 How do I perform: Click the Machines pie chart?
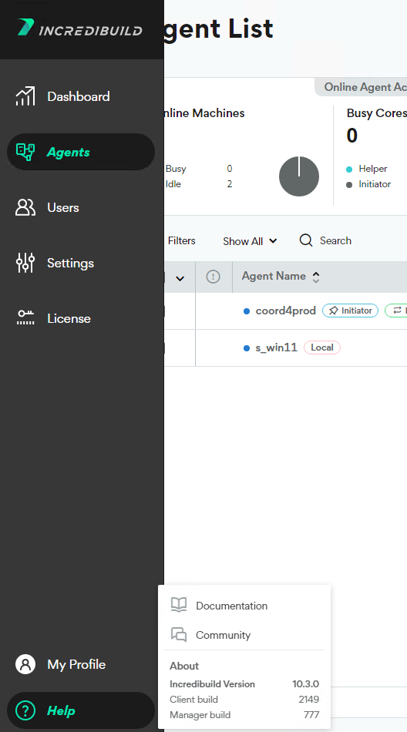pyautogui.click(x=299, y=176)
